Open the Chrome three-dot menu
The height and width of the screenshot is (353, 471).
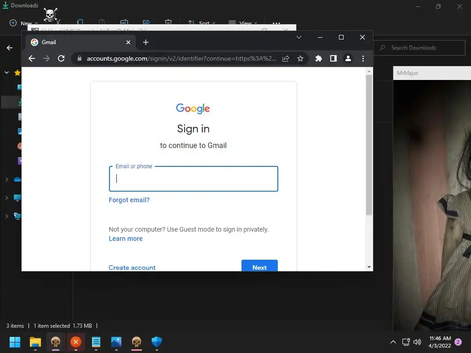363,58
